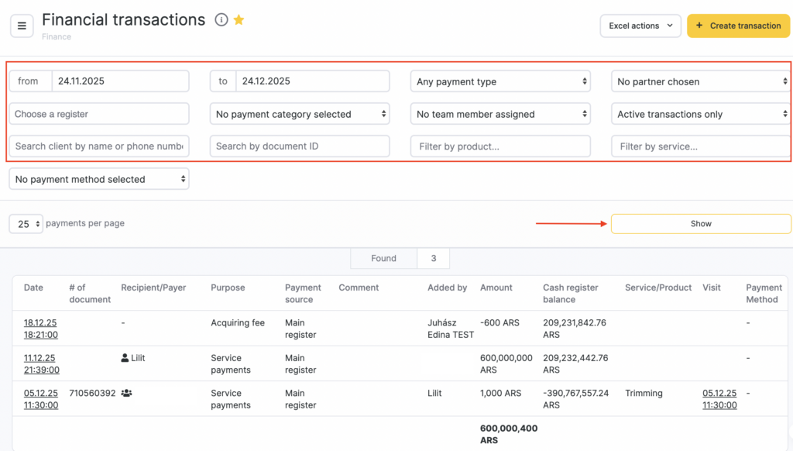Open the visit link 05.12.25 11:30:00

[719, 399]
